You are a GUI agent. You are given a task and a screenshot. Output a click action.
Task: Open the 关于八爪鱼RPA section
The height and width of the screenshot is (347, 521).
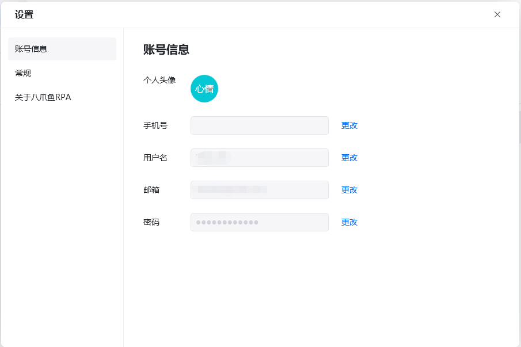43,97
